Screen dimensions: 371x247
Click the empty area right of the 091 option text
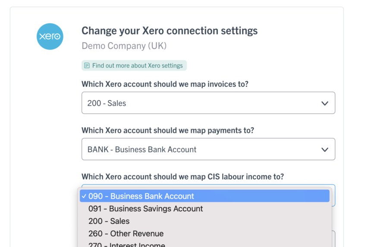266,209
